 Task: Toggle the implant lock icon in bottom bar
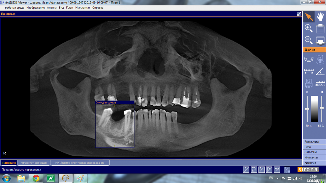(x=287, y=170)
